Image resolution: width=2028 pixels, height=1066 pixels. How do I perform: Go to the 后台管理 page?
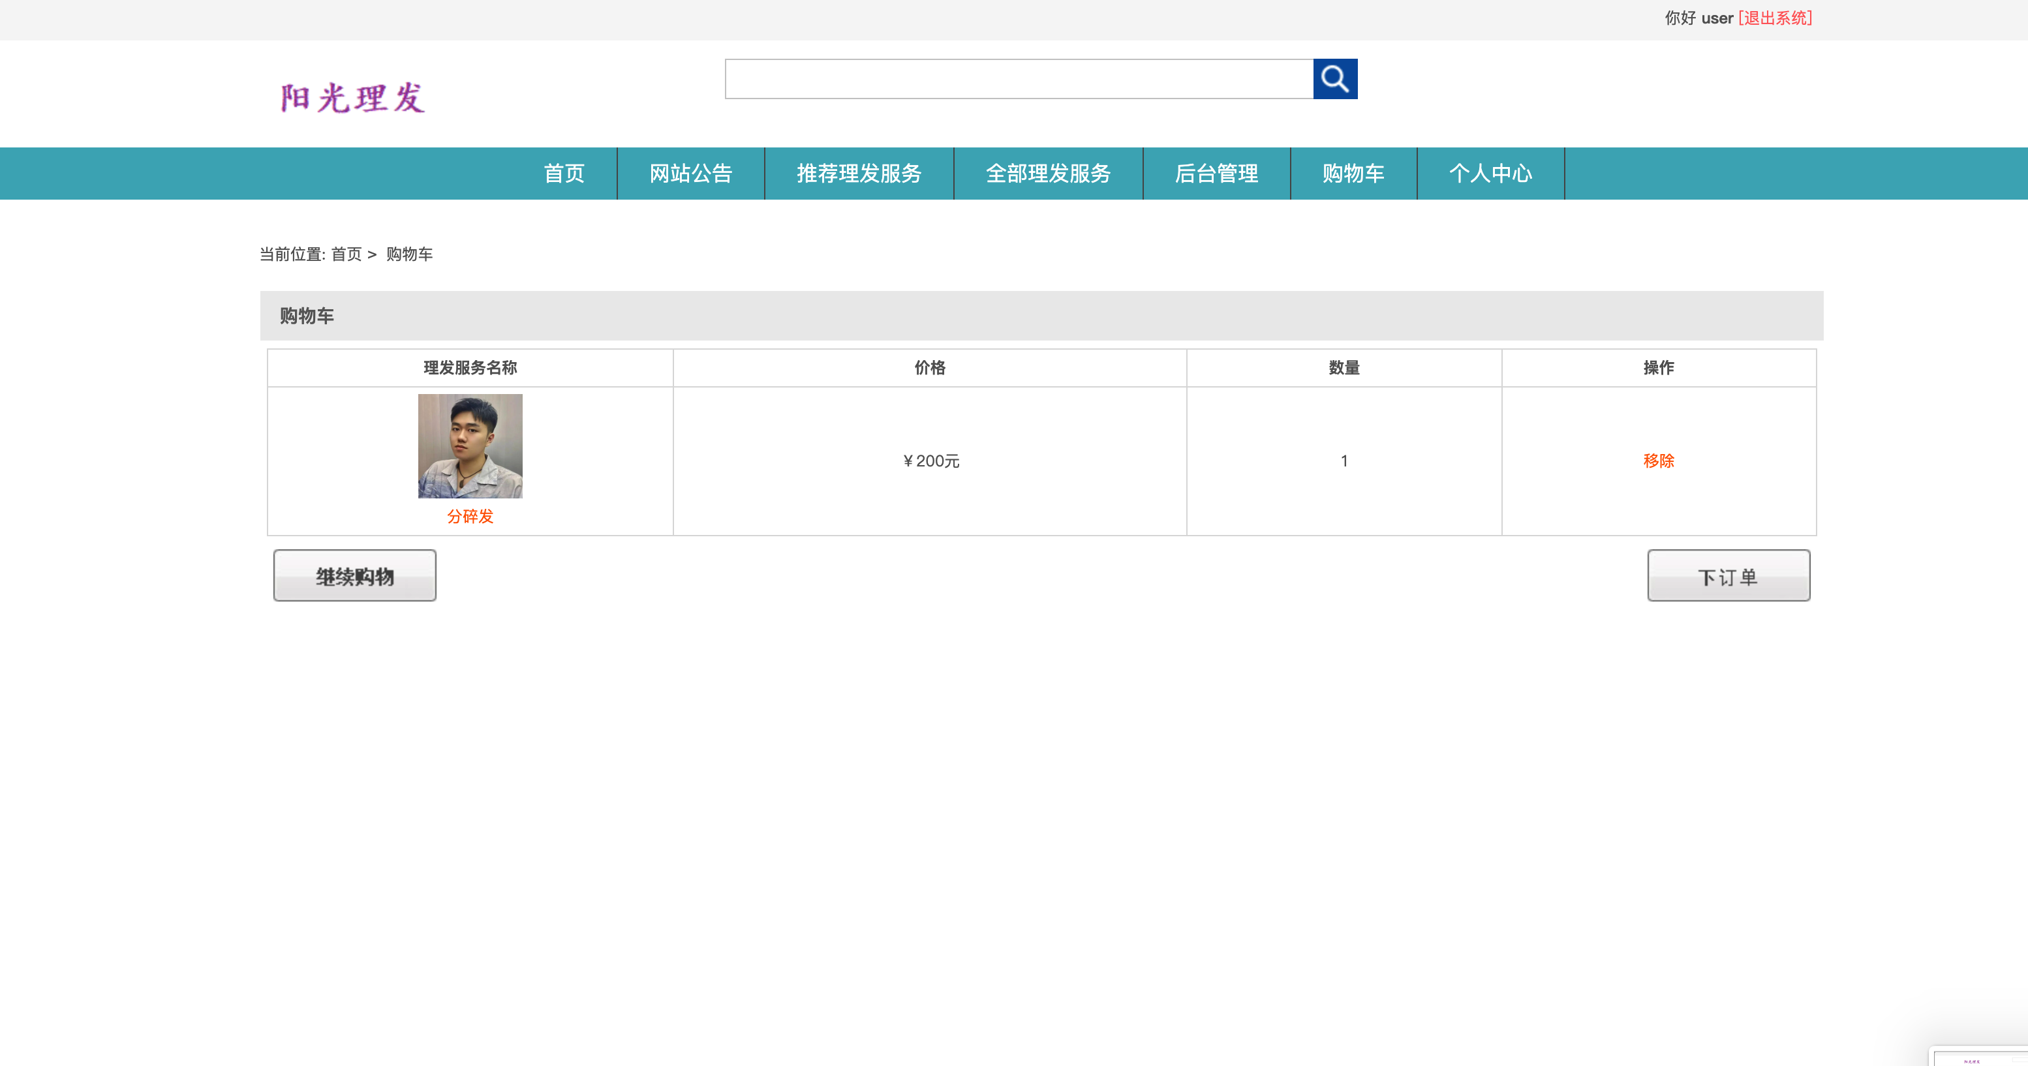tap(1216, 173)
